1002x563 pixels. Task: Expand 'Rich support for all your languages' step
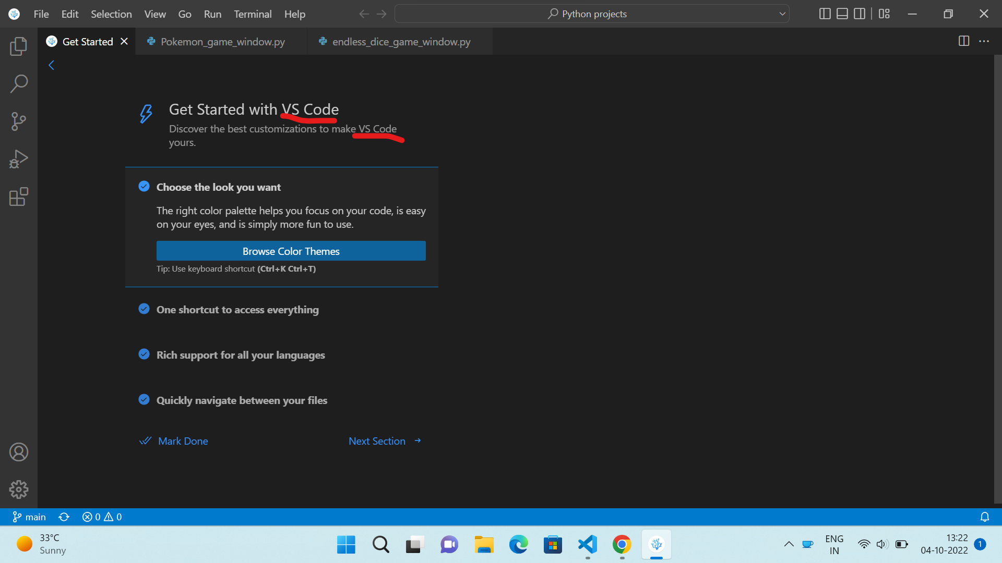click(241, 355)
